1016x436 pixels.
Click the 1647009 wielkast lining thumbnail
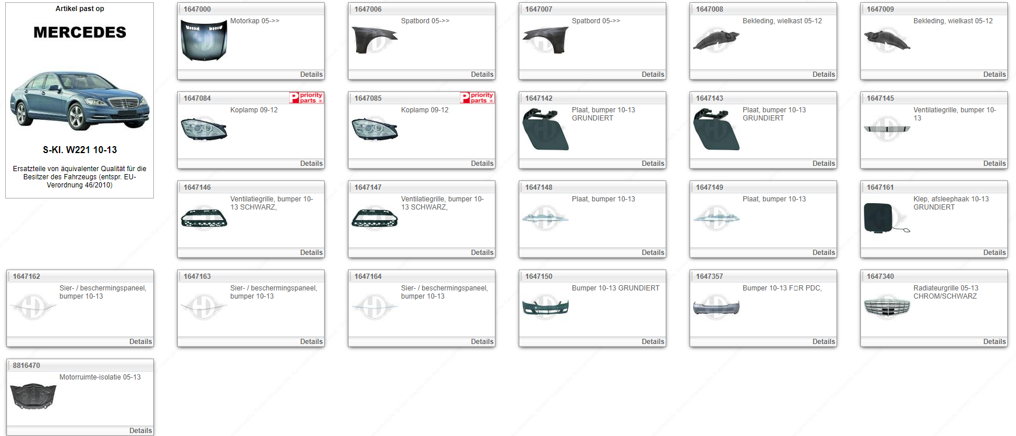click(887, 40)
